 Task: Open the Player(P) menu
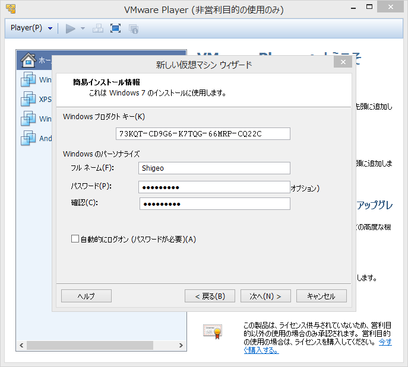[31, 28]
